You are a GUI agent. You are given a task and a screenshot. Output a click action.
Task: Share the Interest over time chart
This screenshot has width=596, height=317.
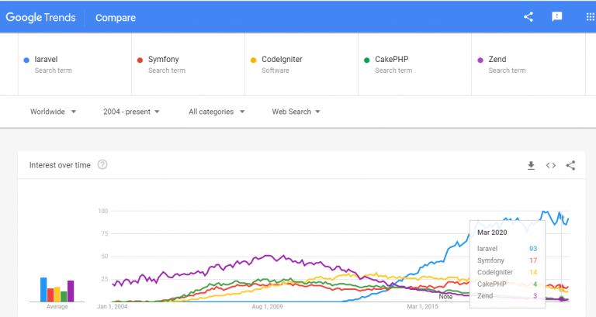(x=570, y=165)
